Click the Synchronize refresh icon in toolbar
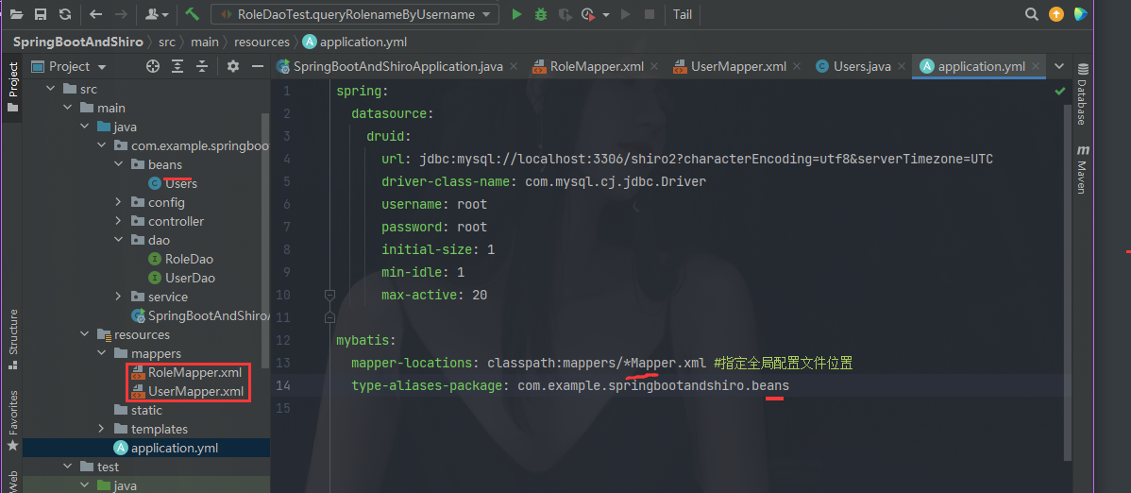The width and height of the screenshot is (1131, 493). click(64, 14)
